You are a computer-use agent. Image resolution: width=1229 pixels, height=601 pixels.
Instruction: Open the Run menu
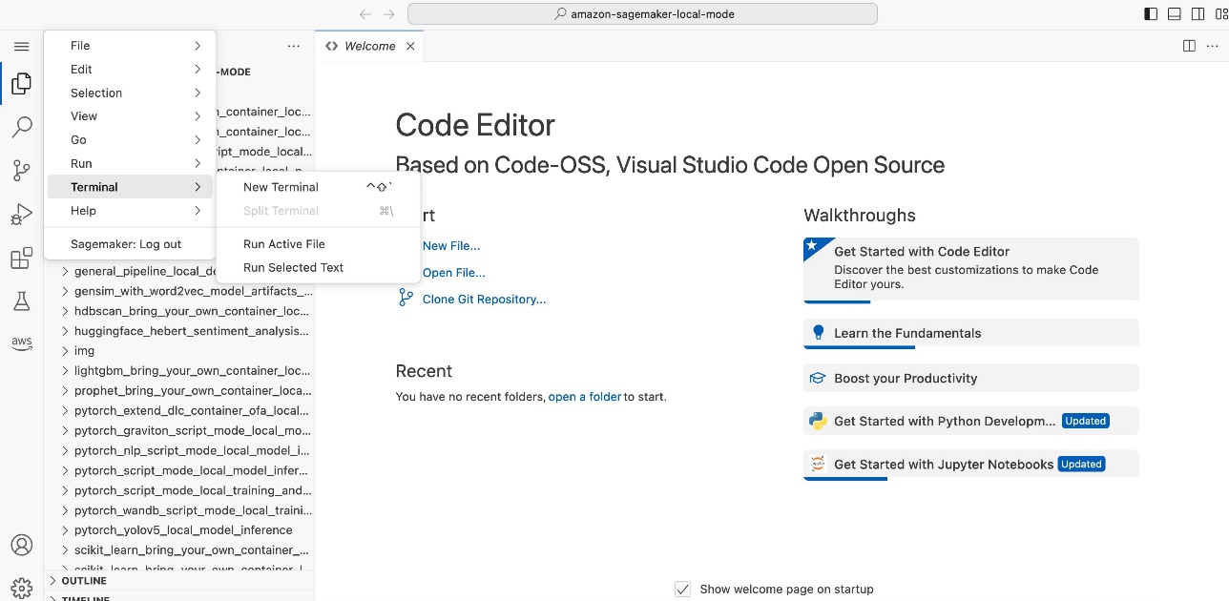[x=130, y=164]
